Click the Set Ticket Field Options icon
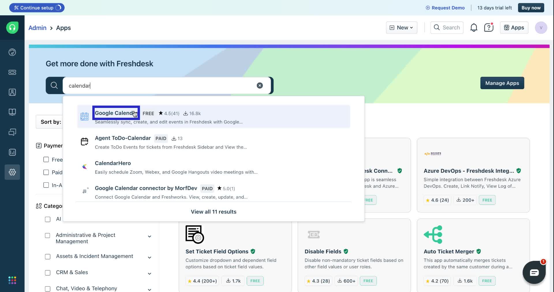 coord(195,234)
